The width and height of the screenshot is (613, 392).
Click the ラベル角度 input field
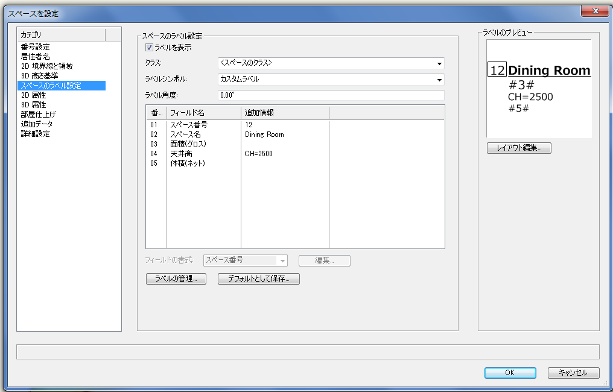pos(331,95)
